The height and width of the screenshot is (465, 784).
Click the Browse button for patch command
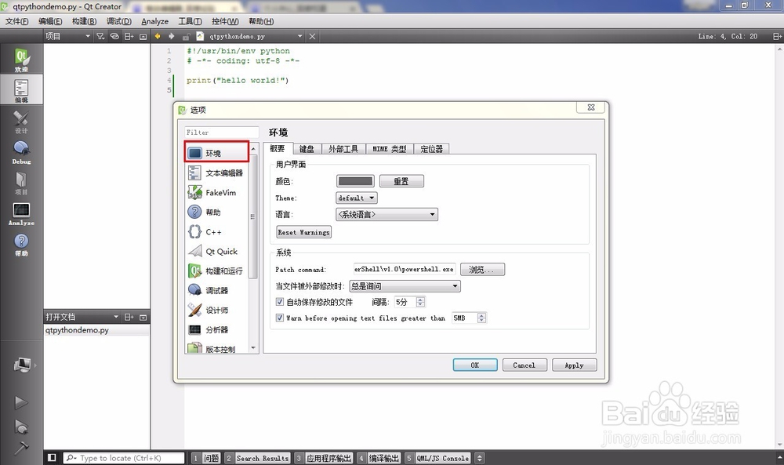482,270
